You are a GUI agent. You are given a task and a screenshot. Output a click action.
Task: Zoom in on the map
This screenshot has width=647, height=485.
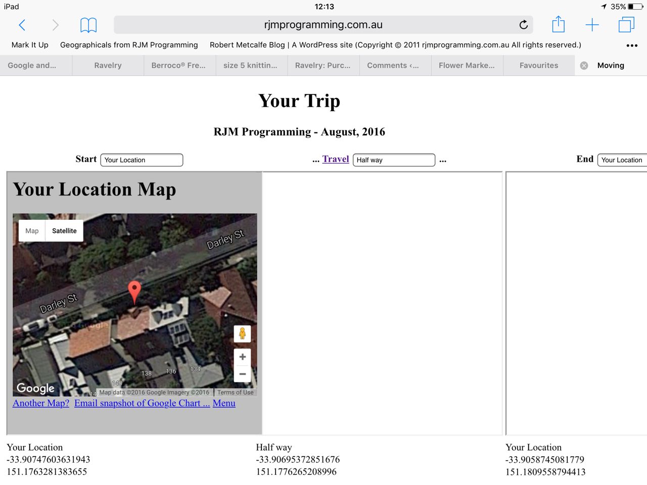[243, 357]
